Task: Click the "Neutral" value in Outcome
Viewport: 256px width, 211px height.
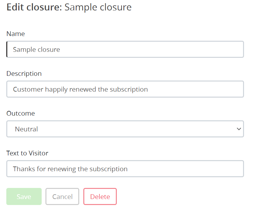Action: tap(27, 129)
